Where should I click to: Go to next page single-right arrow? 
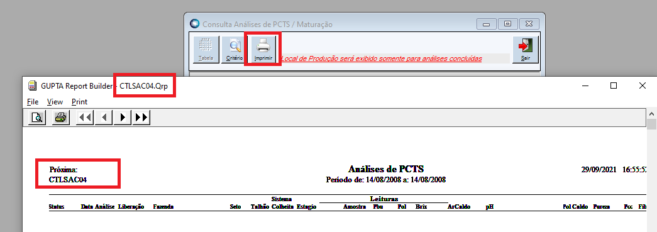(x=123, y=118)
